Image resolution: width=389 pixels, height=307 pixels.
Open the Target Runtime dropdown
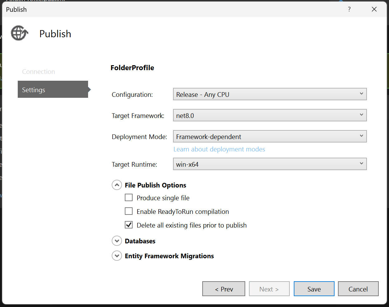click(x=270, y=164)
